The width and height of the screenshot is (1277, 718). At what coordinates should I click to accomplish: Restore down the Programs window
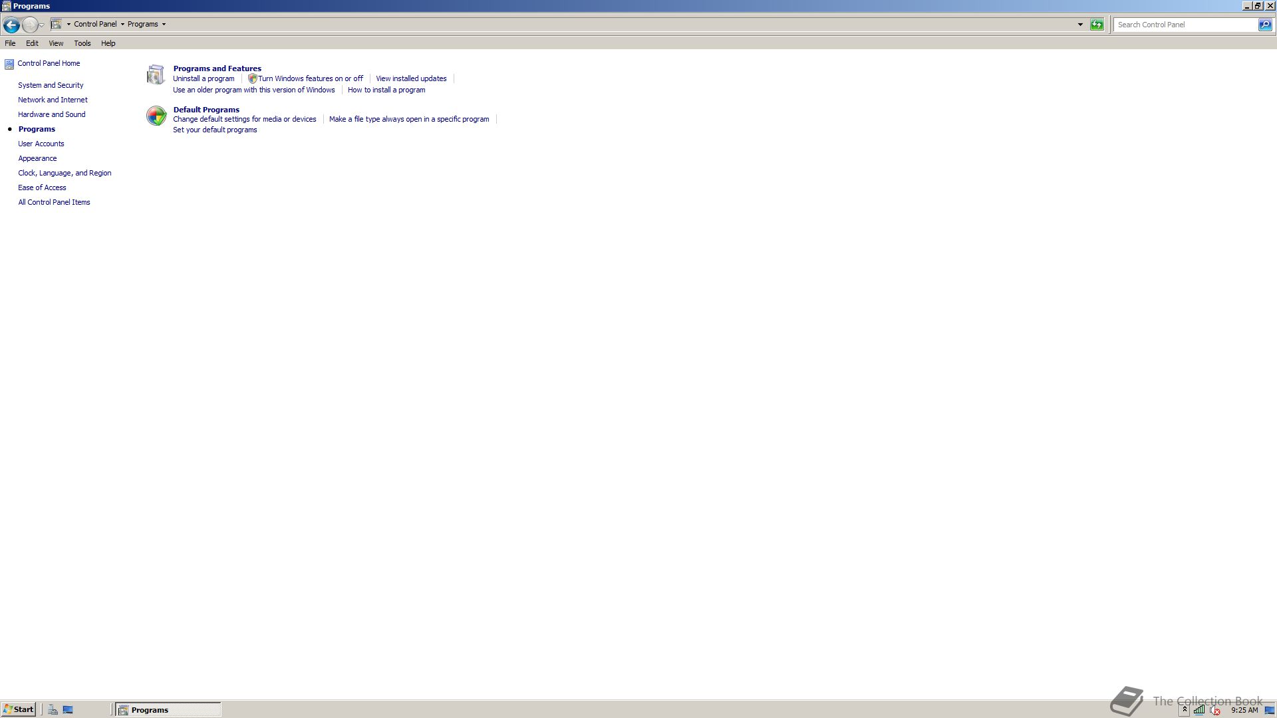tap(1258, 5)
